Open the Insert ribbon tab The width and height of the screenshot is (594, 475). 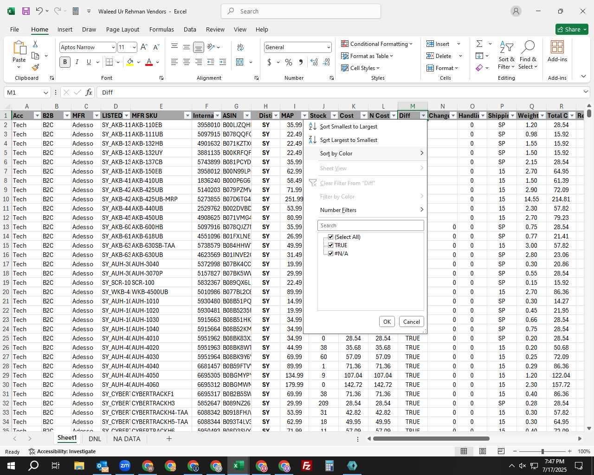65,29
